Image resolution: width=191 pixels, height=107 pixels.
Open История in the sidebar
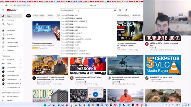[x=11, y=34]
